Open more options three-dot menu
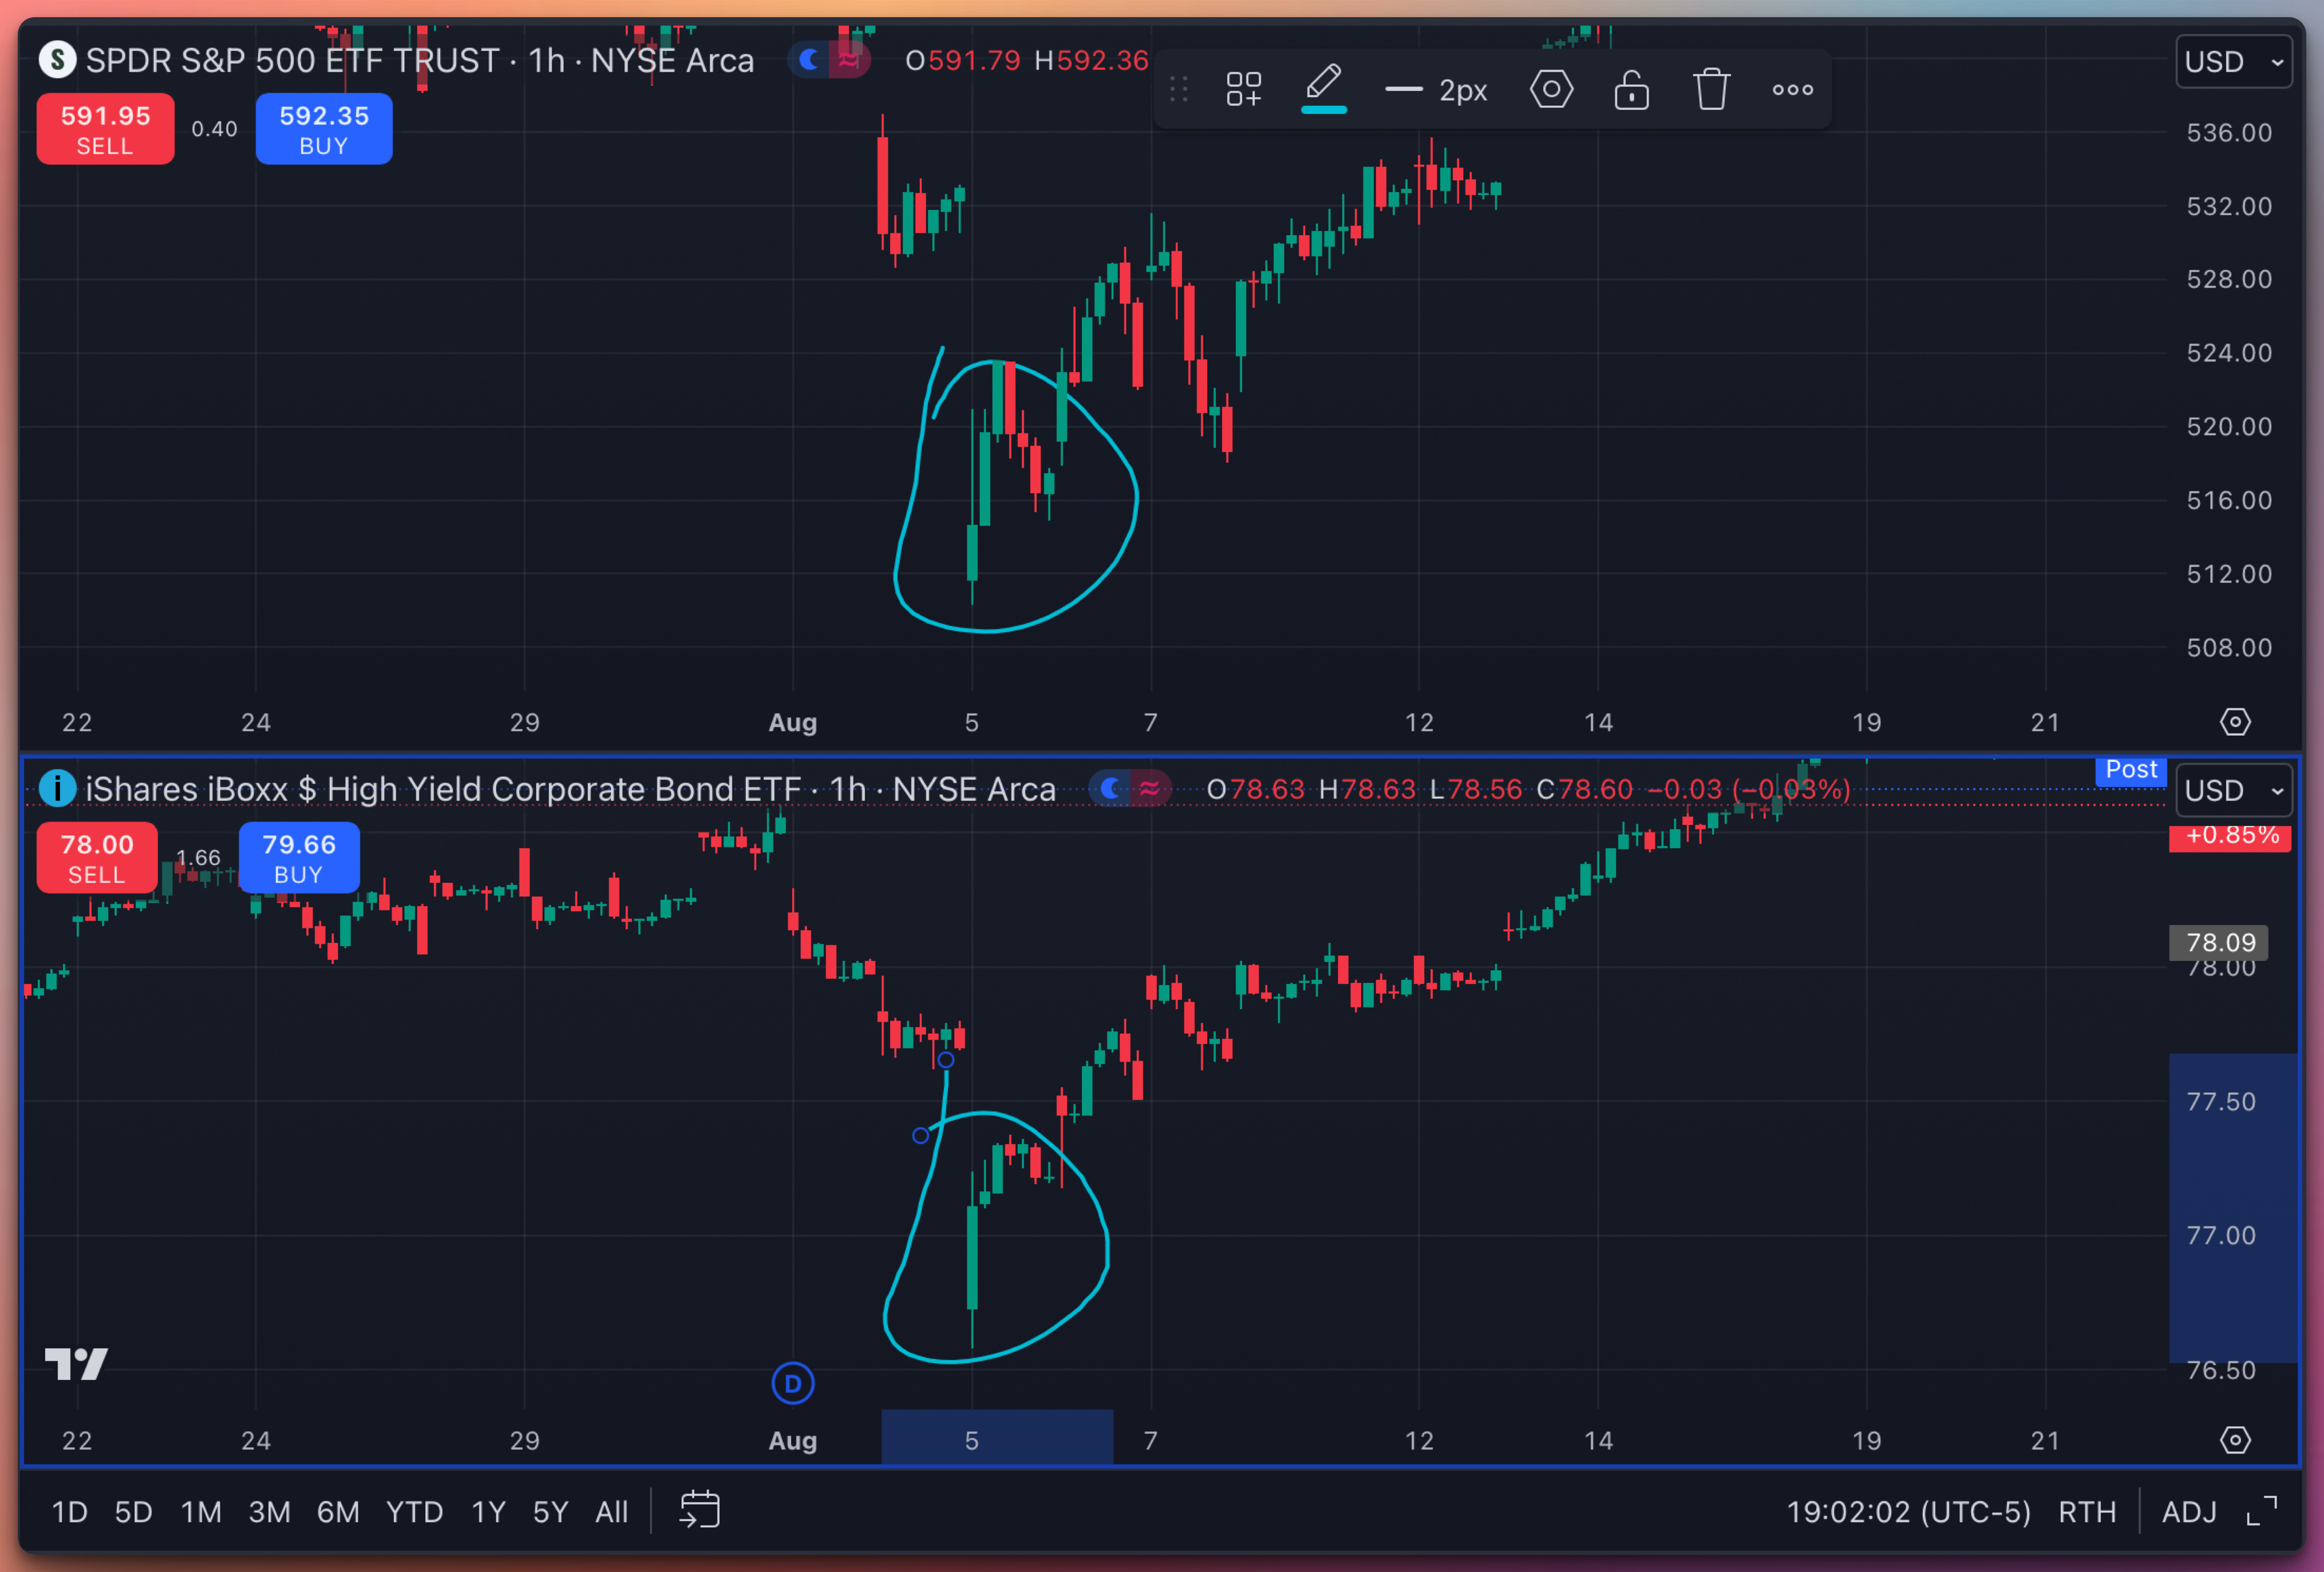The image size is (2324, 1572). (x=1792, y=89)
